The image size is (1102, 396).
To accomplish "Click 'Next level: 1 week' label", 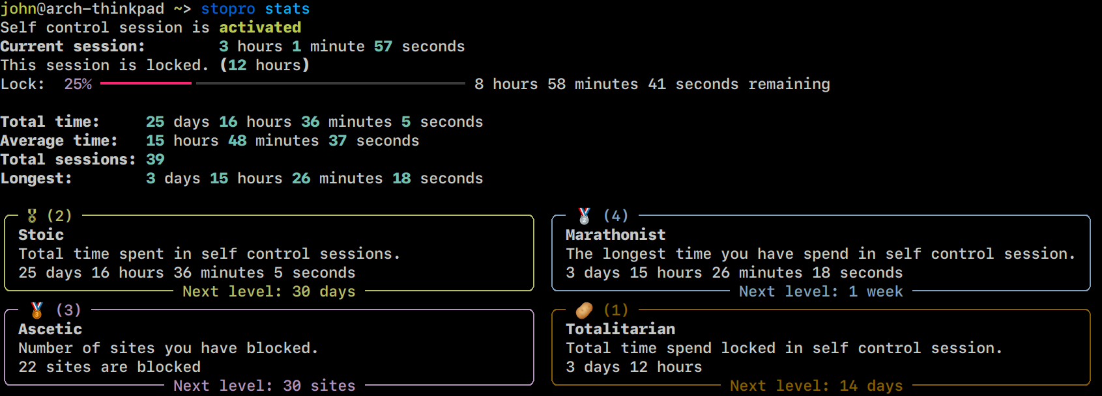I will point(820,291).
